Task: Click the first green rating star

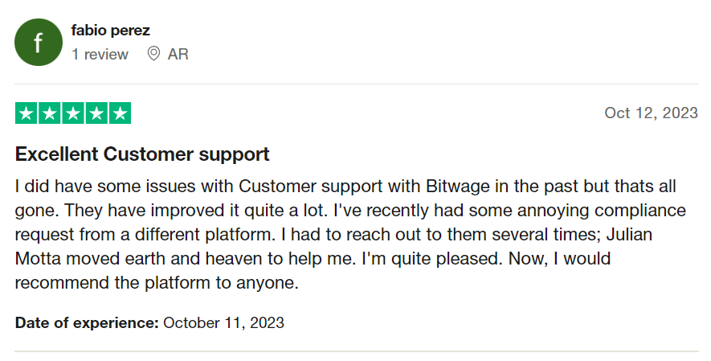Action: 27,113
